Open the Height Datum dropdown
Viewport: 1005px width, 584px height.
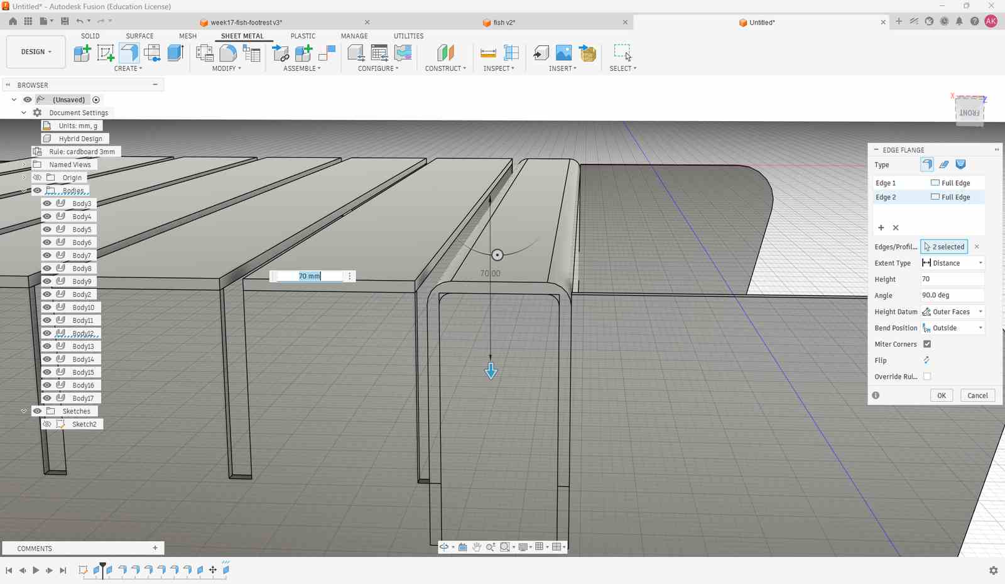[x=952, y=311]
